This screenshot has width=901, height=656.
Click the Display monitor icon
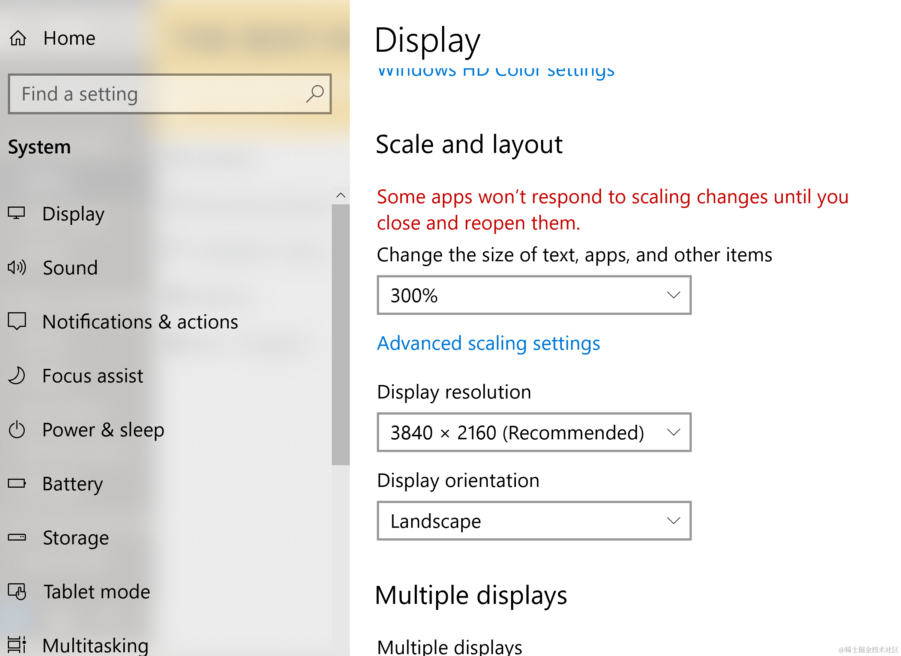pyautogui.click(x=16, y=213)
